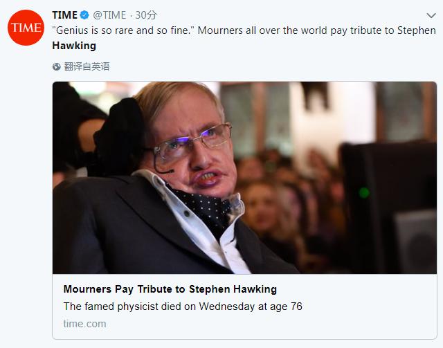Click card description "The famed physicist died"

point(183,306)
